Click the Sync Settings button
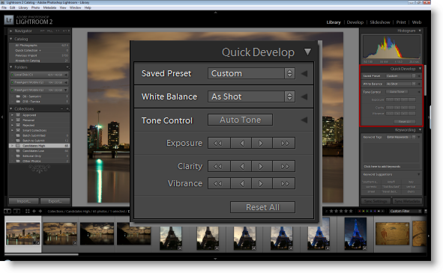The width and height of the screenshot is (443, 273). 376,201
